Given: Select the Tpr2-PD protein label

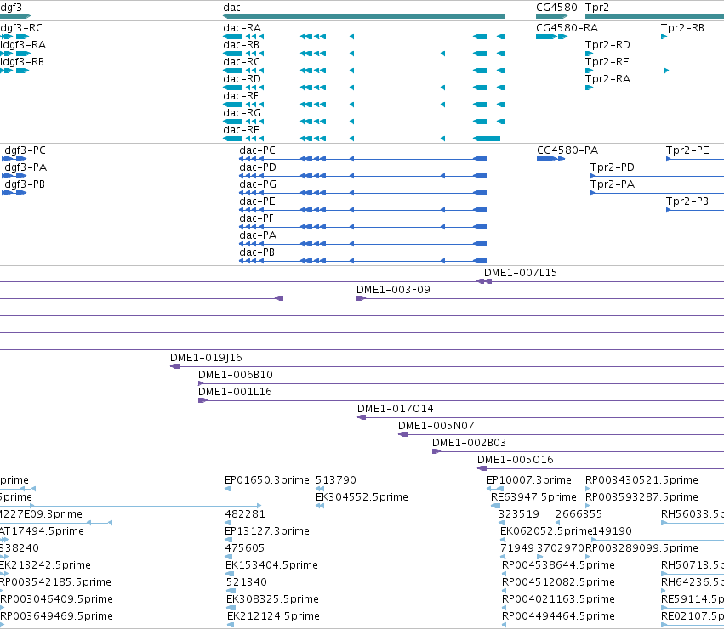Looking at the screenshot, I should coord(613,167).
